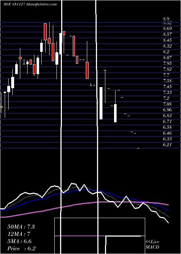Click the 6.58 price axis label
181x254 pixels.
167,127
